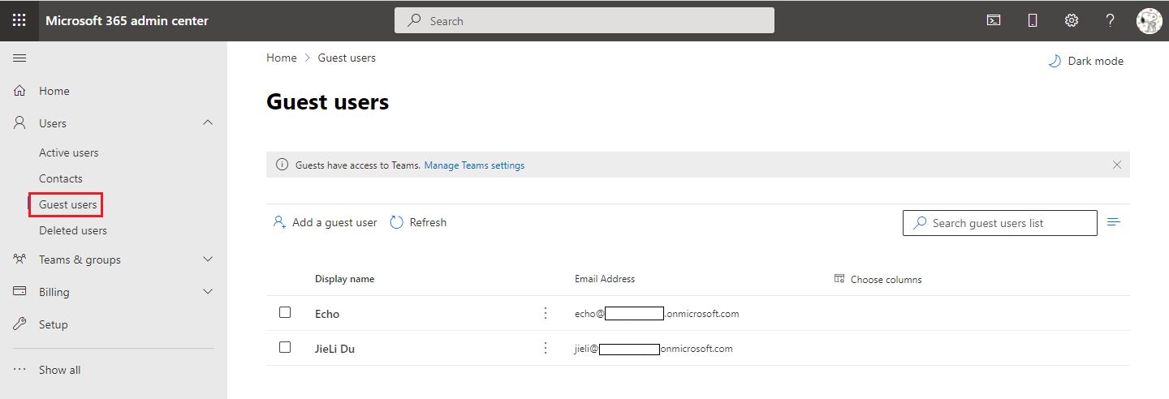Collapse navigation with hamburger icon
Viewport: 1169px width, 399px height.
click(19, 58)
